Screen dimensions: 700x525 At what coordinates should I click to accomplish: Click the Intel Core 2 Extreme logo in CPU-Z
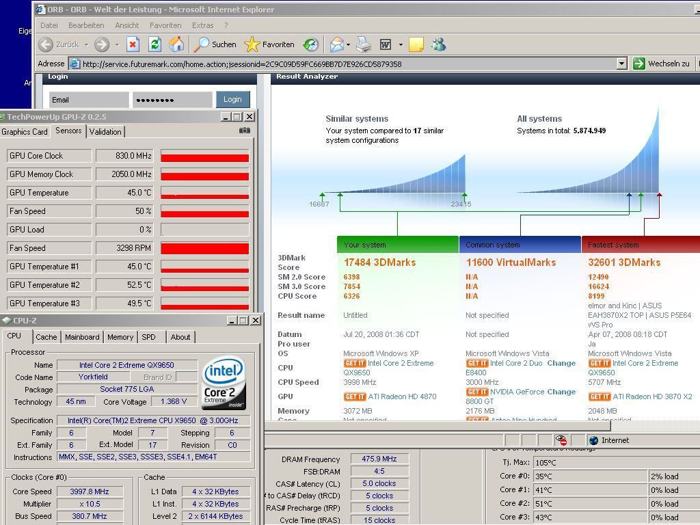[224, 383]
